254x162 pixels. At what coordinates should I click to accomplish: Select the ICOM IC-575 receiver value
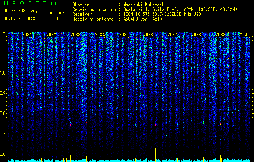coord(162,14)
